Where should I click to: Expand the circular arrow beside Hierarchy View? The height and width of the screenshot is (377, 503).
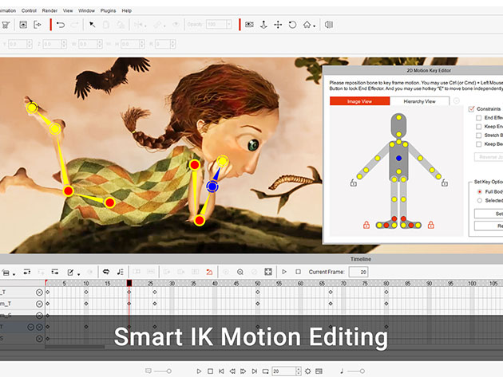click(x=456, y=101)
